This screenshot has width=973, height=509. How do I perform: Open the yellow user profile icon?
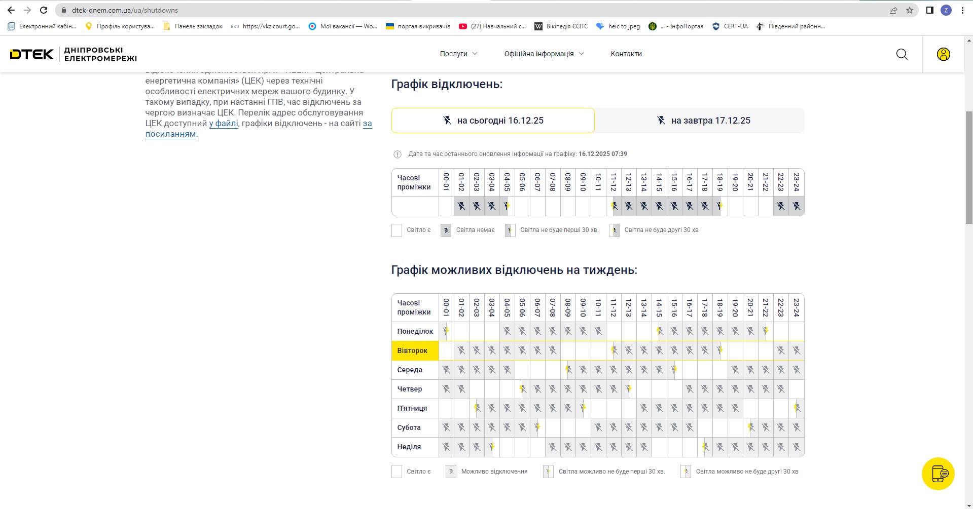(x=943, y=54)
